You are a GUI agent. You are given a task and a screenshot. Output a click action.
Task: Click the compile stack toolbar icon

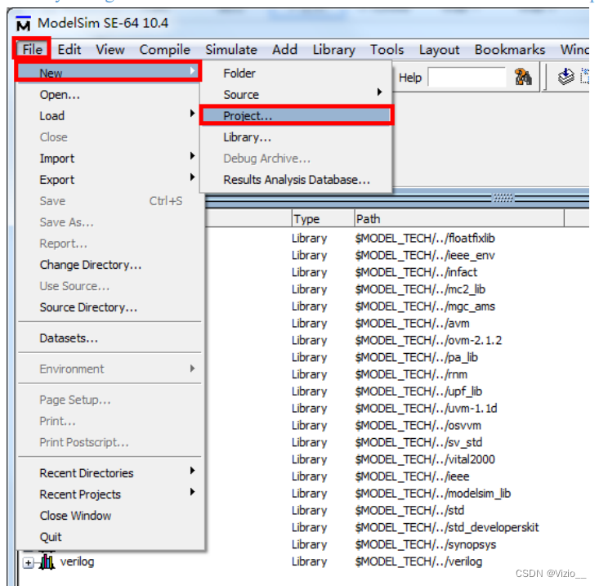point(565,76)
